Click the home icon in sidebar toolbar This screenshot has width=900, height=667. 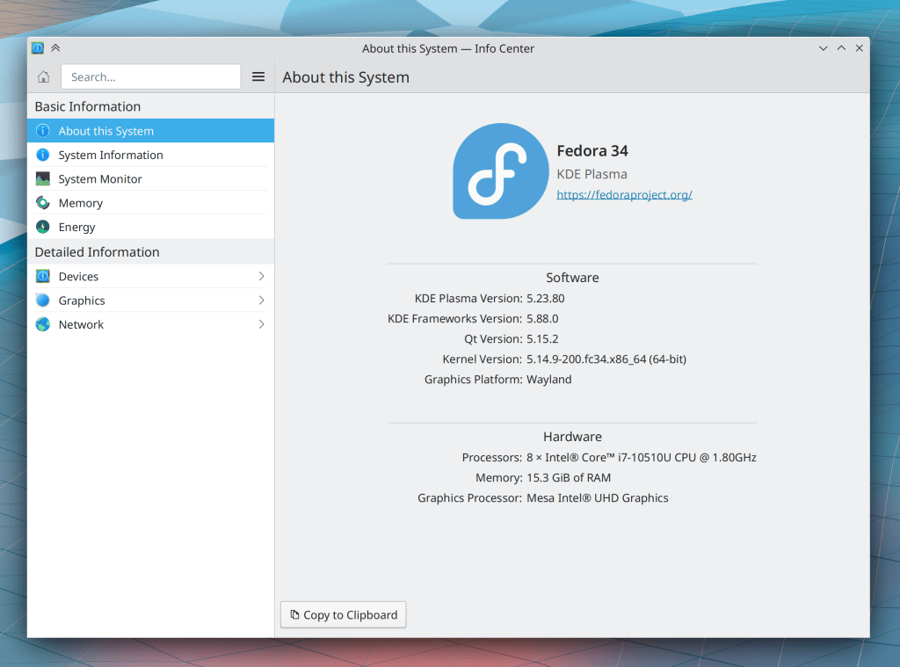43,77
